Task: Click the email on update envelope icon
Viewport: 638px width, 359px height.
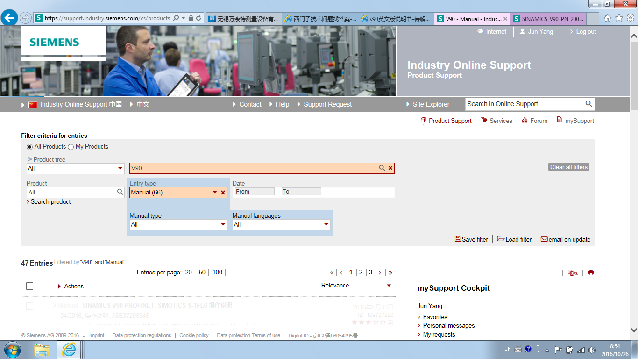Action: (x=544, y=239)
